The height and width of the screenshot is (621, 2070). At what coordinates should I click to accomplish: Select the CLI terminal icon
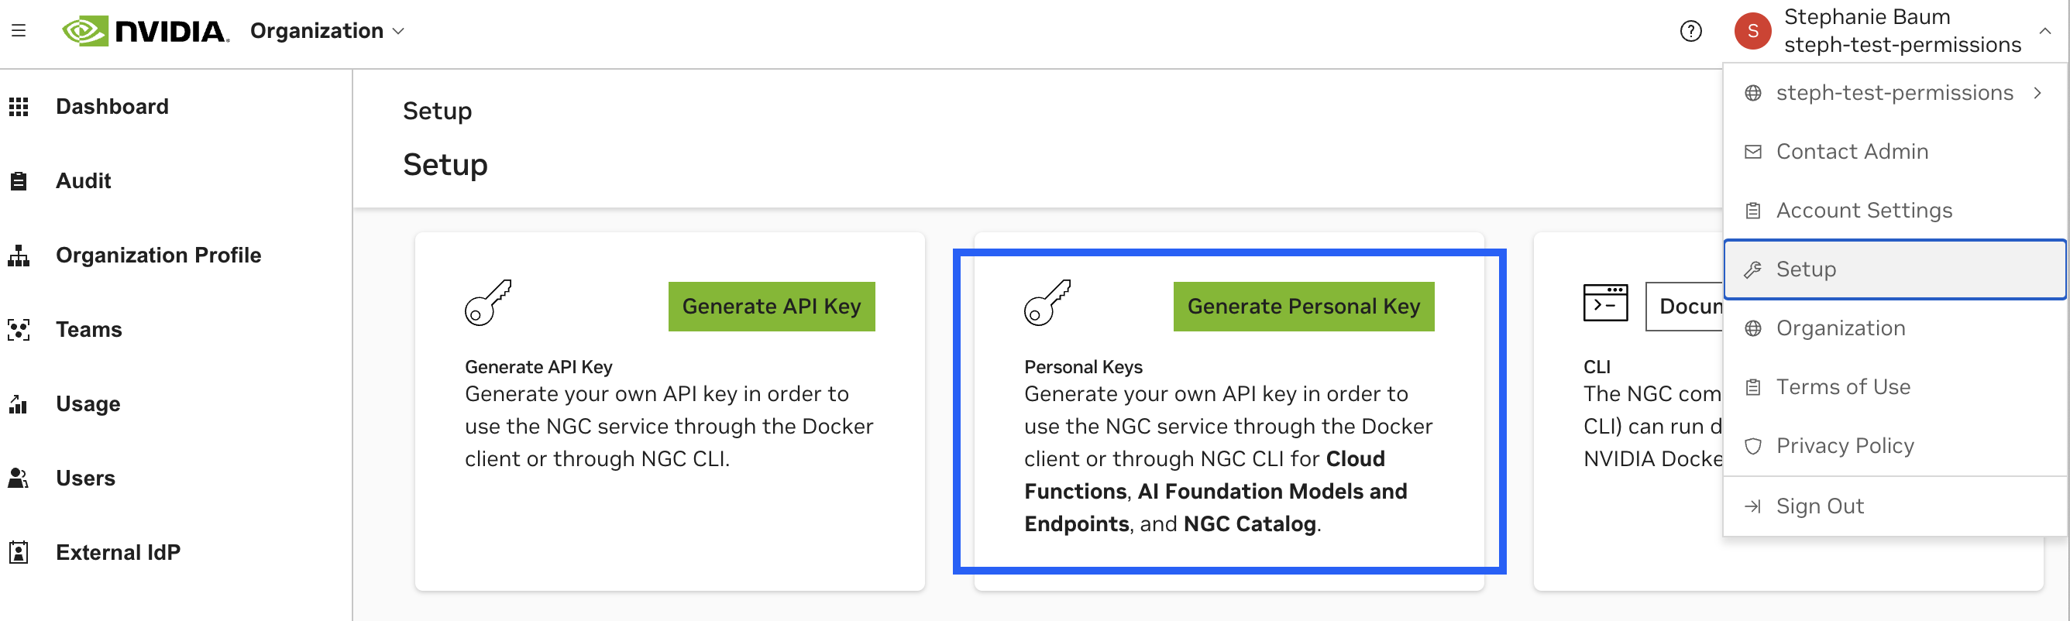coord(1604,304)
